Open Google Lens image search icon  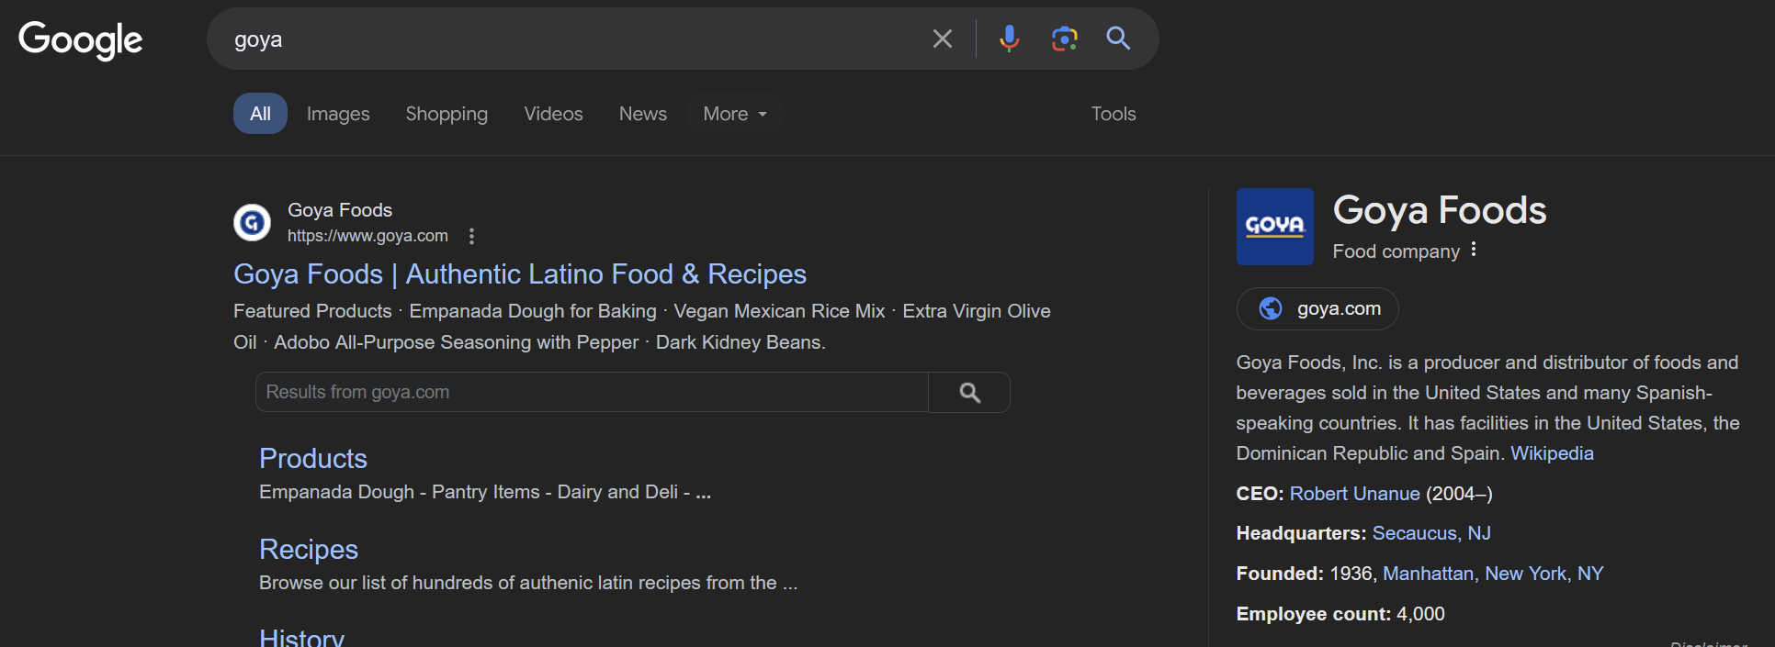[1064, 39]
